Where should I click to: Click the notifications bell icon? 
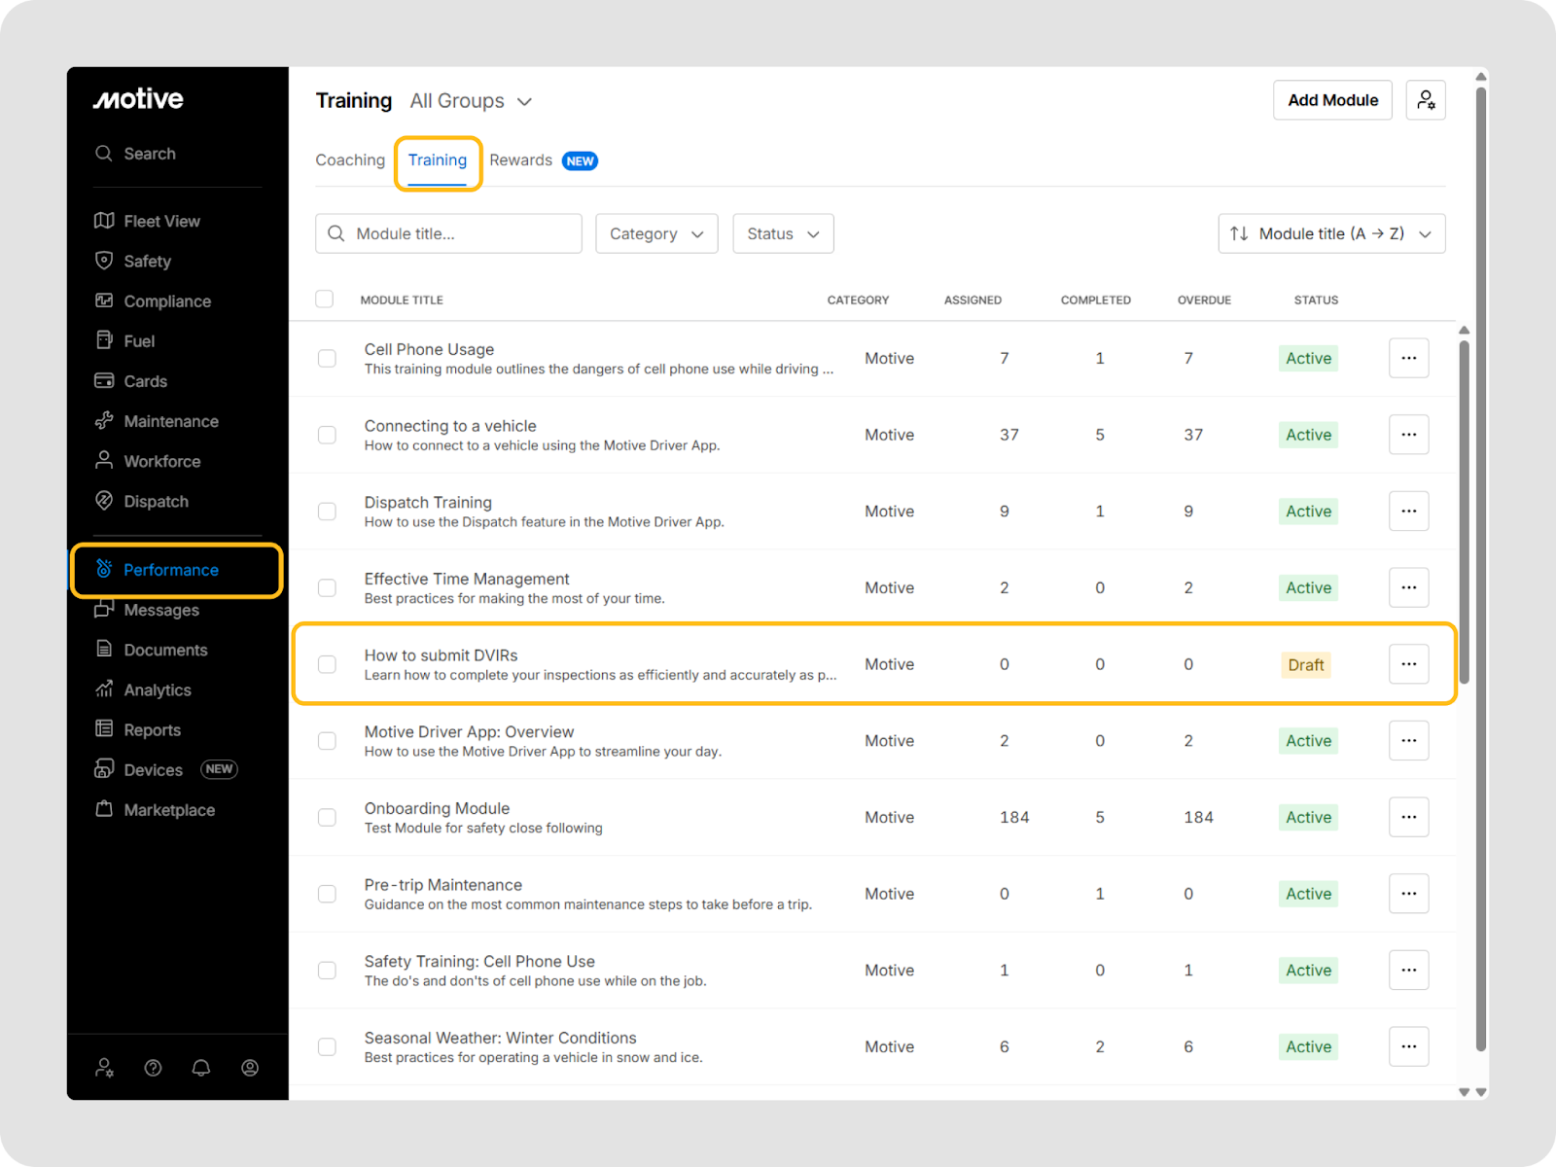[201, 1068]
